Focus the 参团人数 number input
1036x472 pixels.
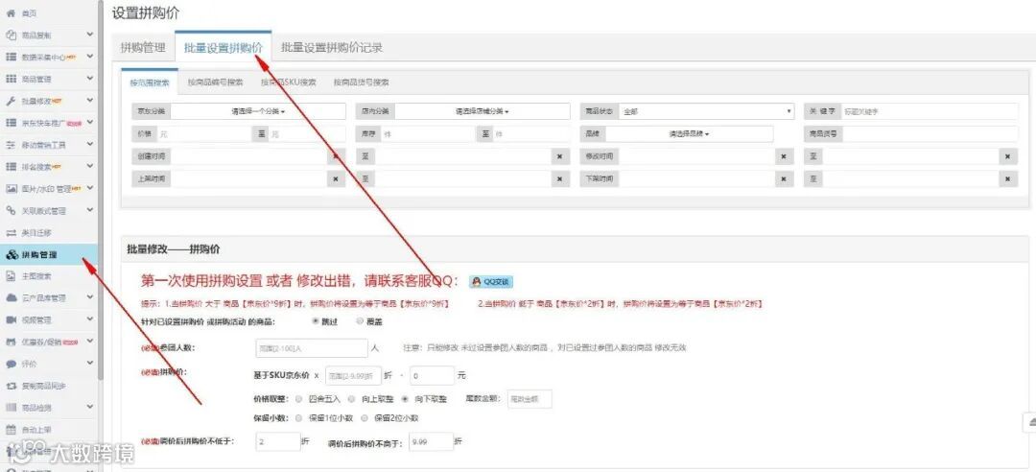pyautogui.click(x=311, y=347)
